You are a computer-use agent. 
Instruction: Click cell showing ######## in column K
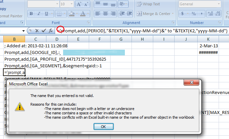click(208, 53)
